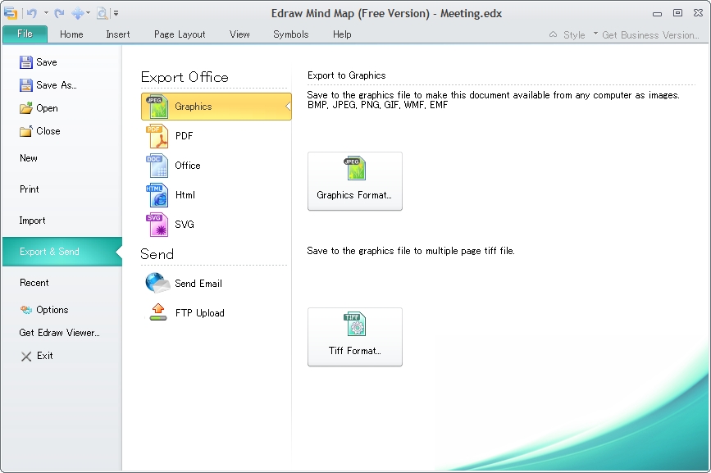Open the Style dropdown menu
711x473 pixels.
click(x=581, y=34)
